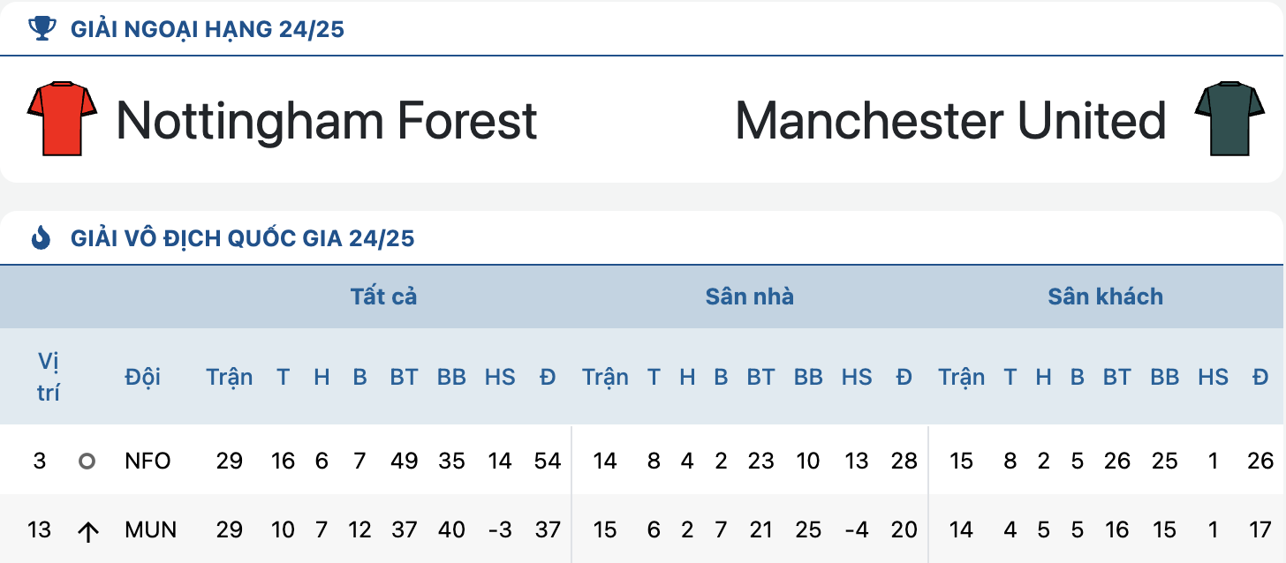1286x563 pixels.
Task: Click the NFO team abbreviation in table
Action: 148,461
